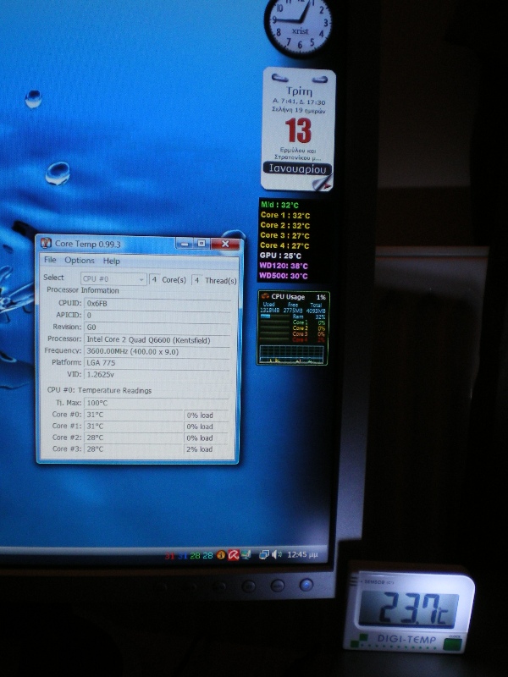Close the Core Temp window
The width and height of the screenshot is (508, 677).
tap(225, 244)
